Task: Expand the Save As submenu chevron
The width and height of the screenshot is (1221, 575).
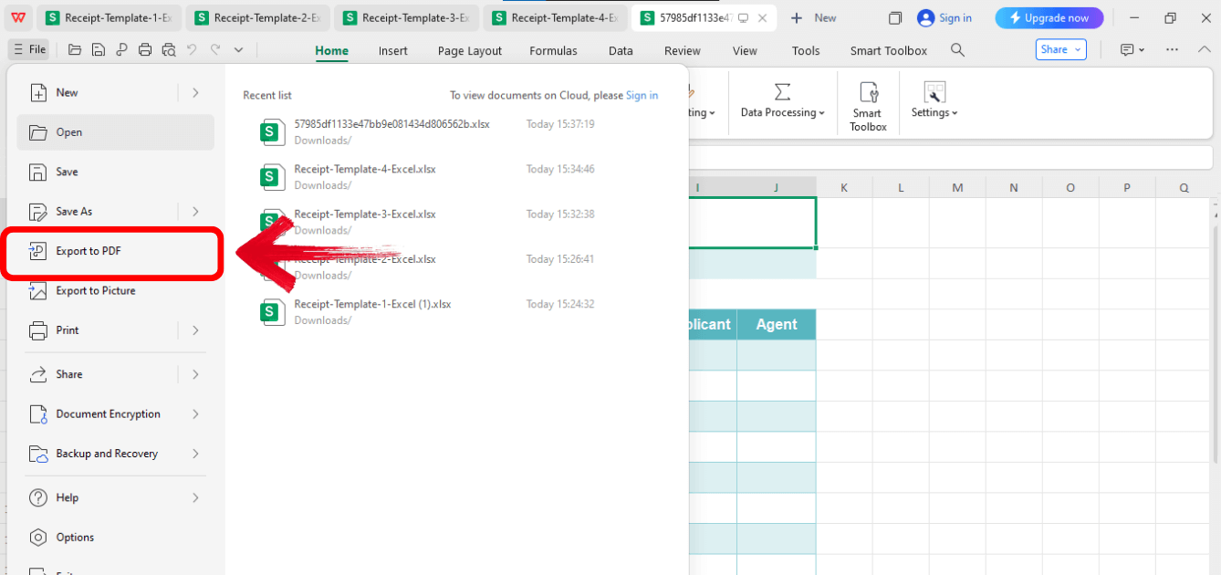Action: click(x=194, y=211)
